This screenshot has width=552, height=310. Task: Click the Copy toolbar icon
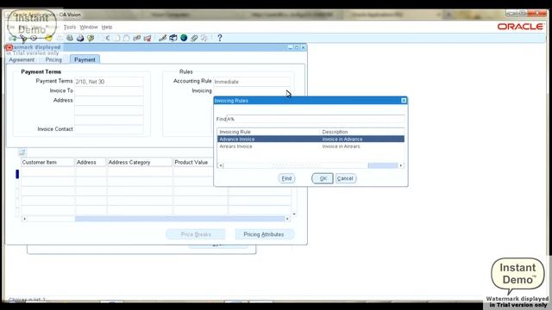click(x=117, y=38)
